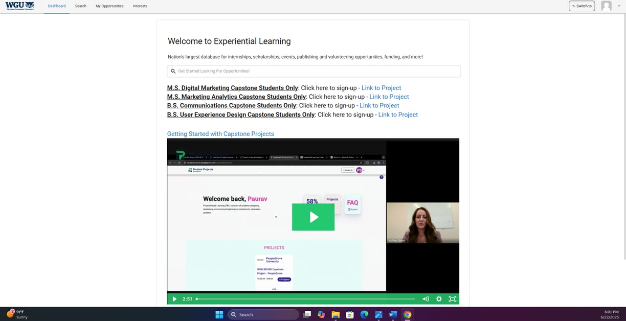
Task: Click the B.S. Communications Capstone heading
Action: tap(232, 106)
